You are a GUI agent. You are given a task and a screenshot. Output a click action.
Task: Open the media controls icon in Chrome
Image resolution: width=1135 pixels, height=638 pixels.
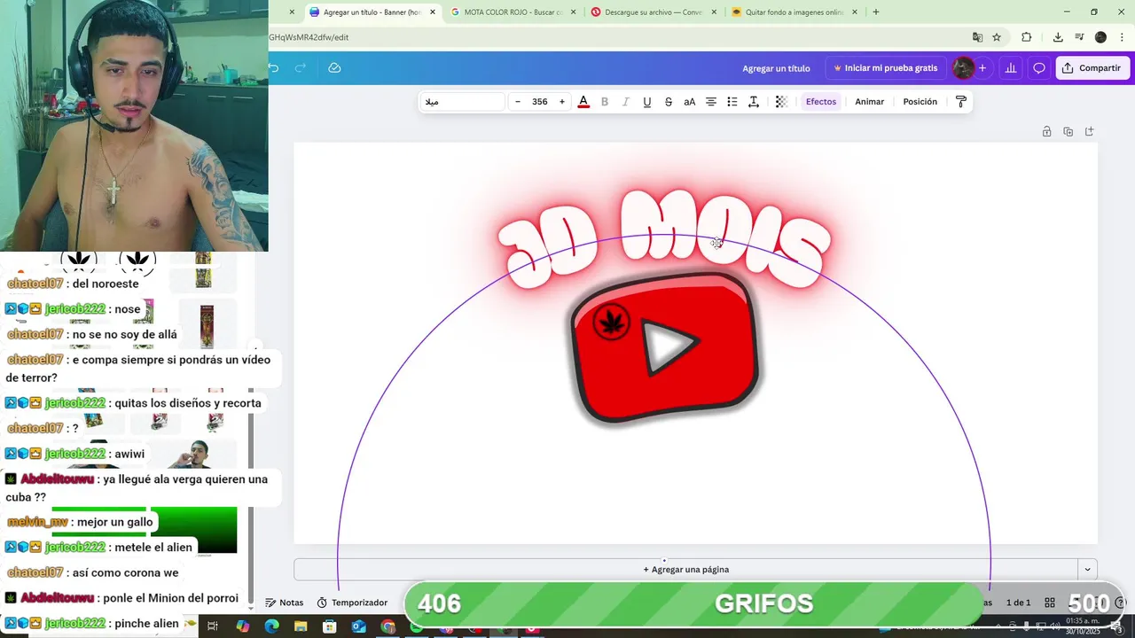(1079, 37)
